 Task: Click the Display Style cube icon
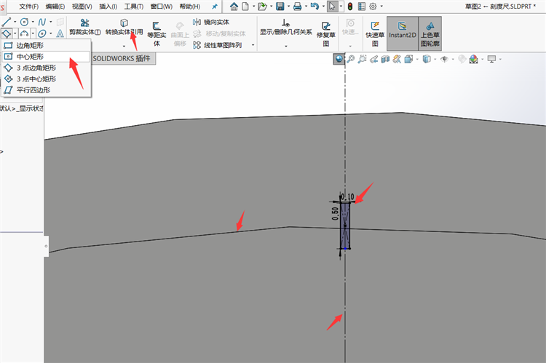pyautogui.click(x=427, y=59)
